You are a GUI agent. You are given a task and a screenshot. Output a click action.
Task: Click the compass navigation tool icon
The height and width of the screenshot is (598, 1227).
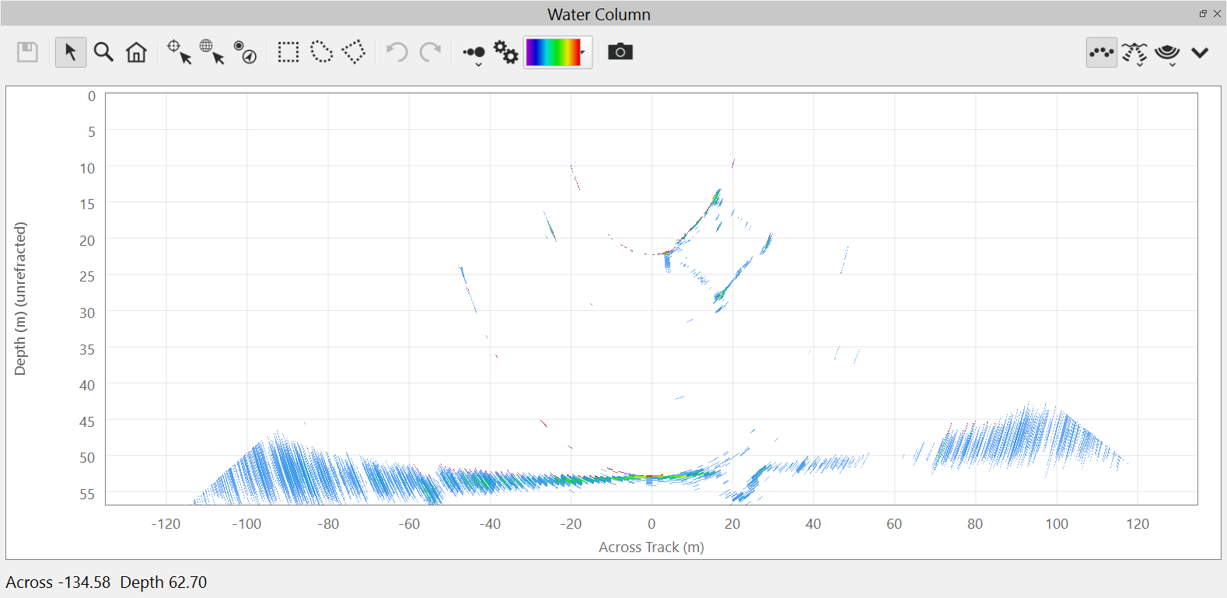pos(245,52)
